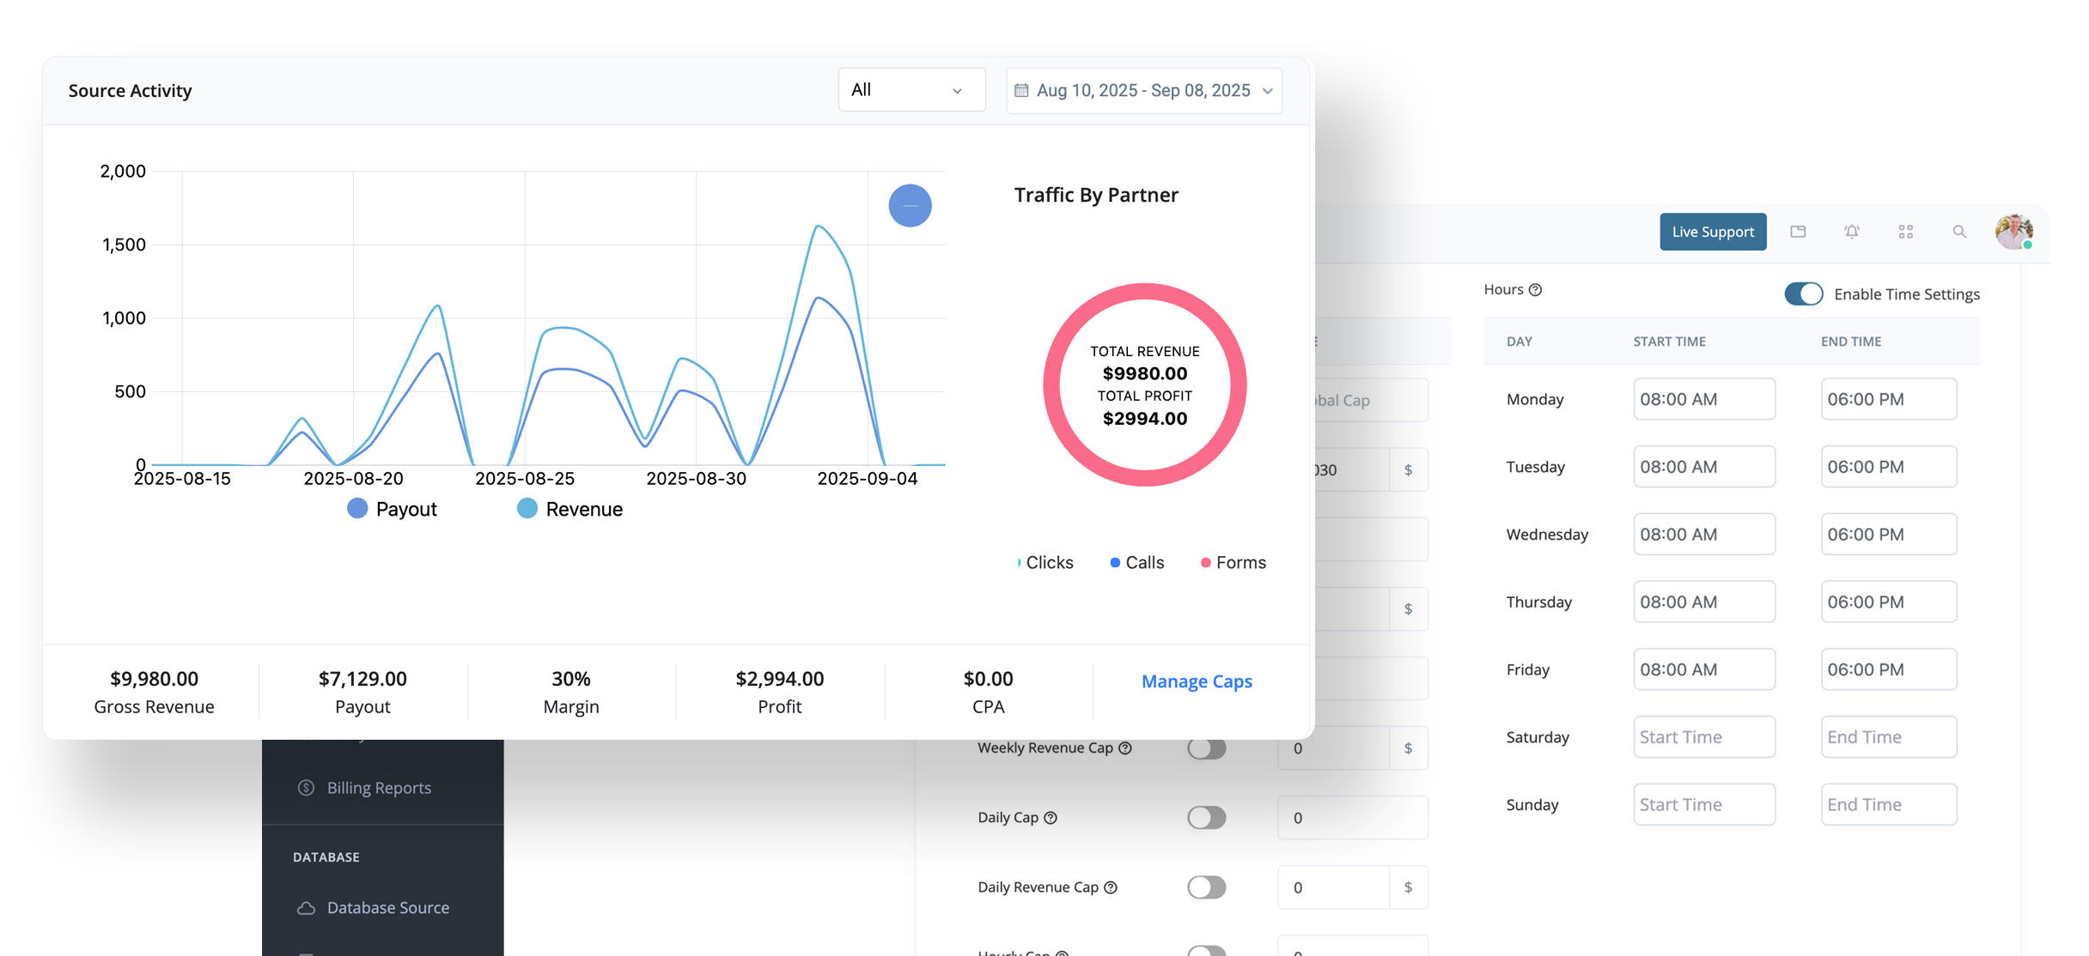Open the apps grid icon near search

tap(1906, 232)
